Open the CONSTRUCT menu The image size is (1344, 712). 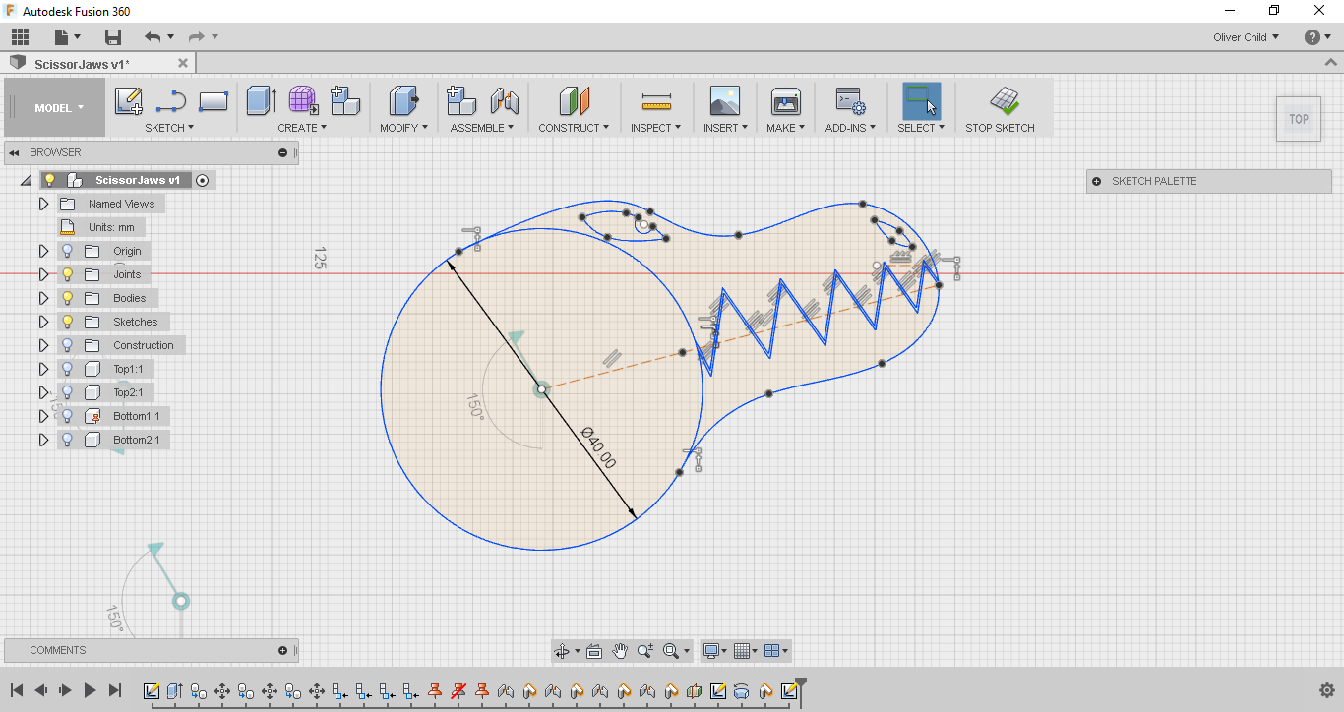click(x=574, y=128)
